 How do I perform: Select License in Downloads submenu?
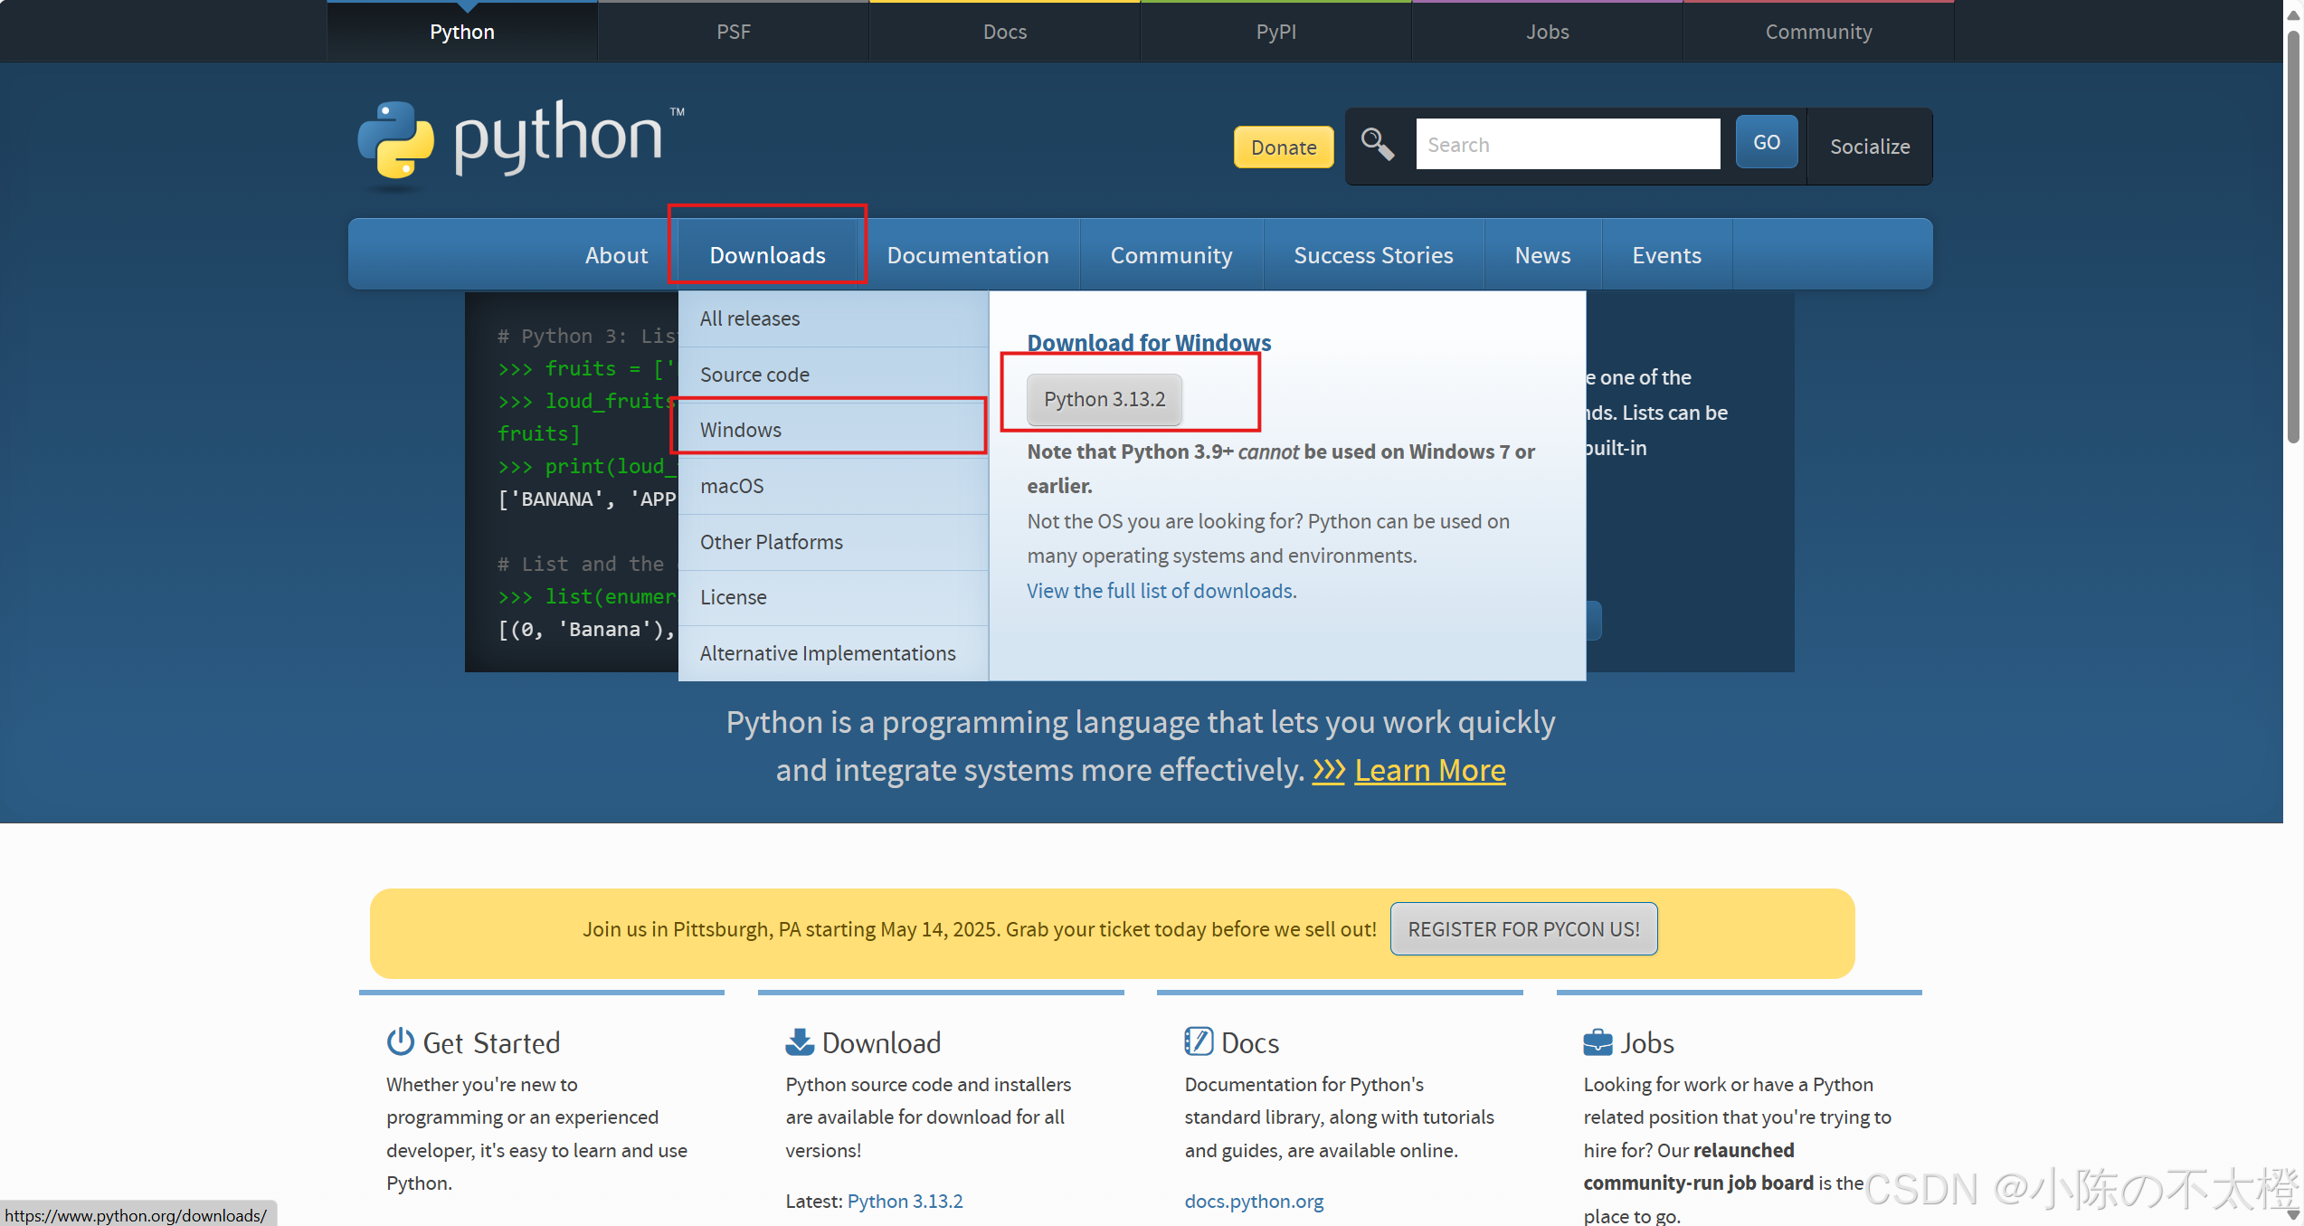pyautogui.click(x=833, y=597)
